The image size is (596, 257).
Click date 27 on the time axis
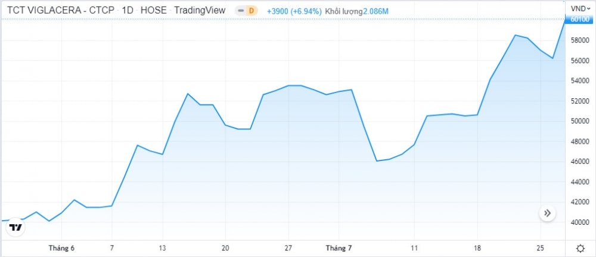coord(288,248)
